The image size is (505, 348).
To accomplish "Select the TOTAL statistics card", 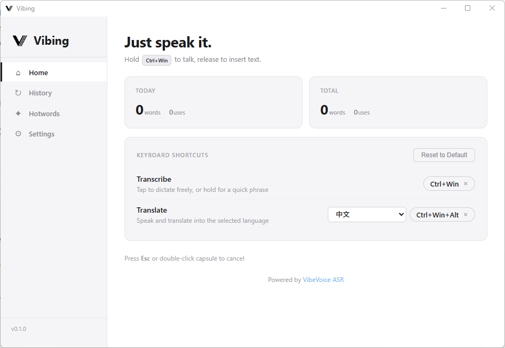I will pos(398,102).
